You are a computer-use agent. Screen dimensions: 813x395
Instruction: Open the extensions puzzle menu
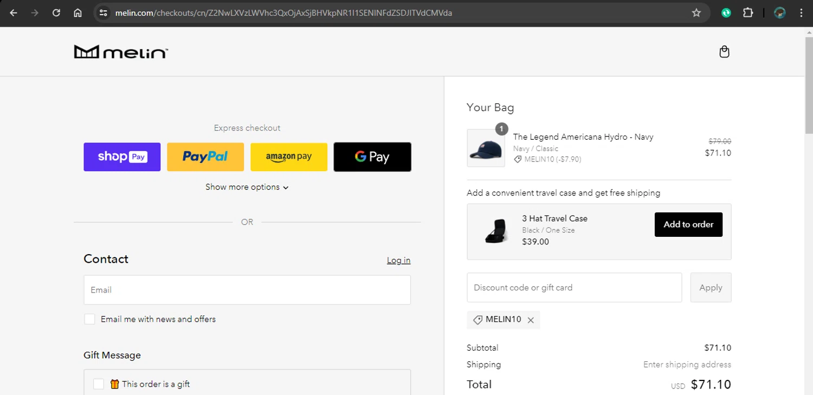tap(748, 13)
